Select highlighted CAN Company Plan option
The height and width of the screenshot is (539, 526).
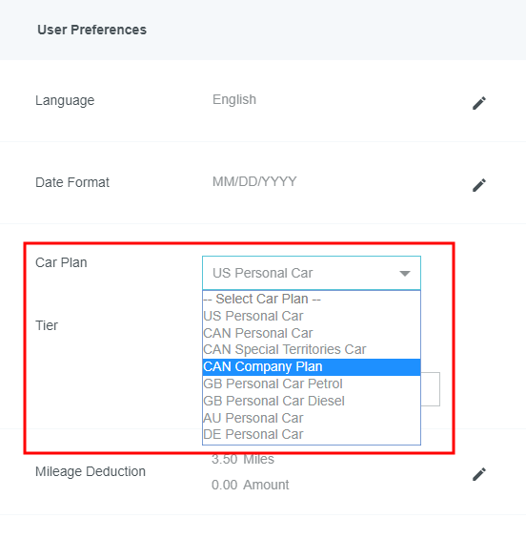tap(312, 366)
